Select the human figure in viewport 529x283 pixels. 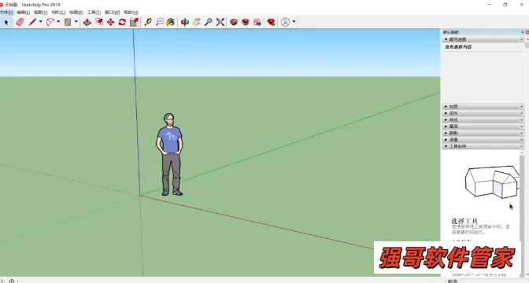pos(170,154)
